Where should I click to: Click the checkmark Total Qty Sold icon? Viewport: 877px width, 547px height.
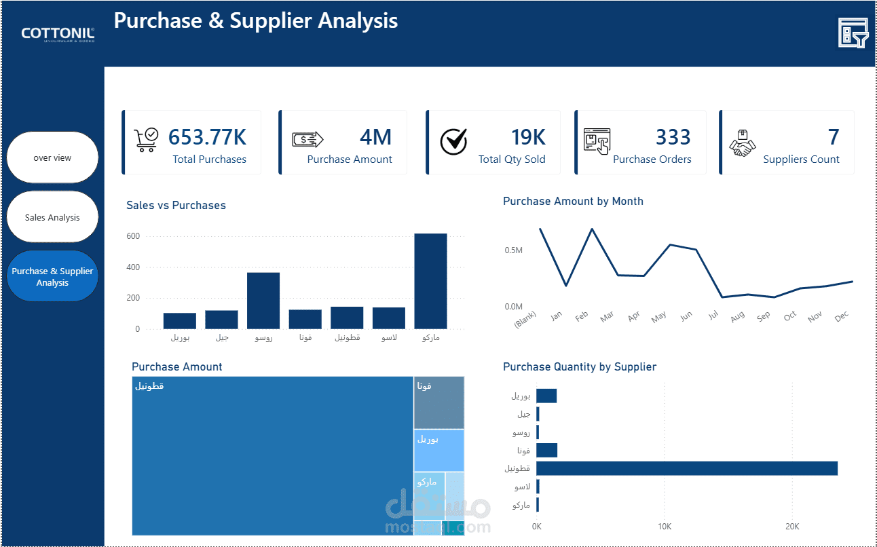[453, 141]
